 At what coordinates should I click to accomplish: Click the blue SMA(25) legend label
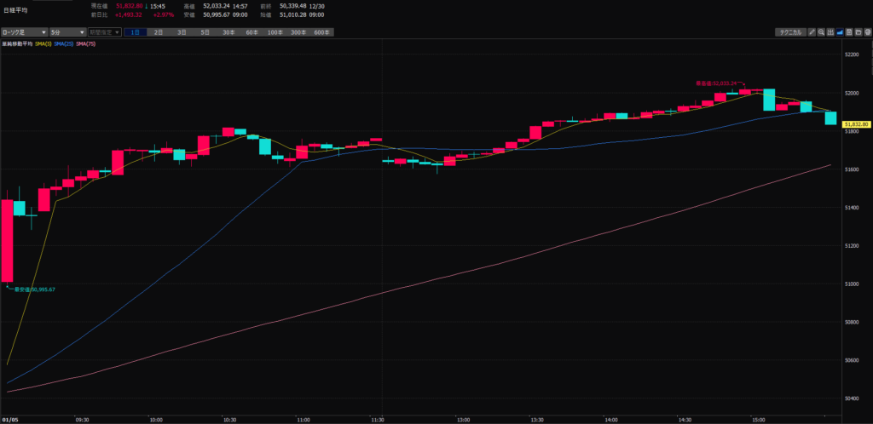click(64, 43)
